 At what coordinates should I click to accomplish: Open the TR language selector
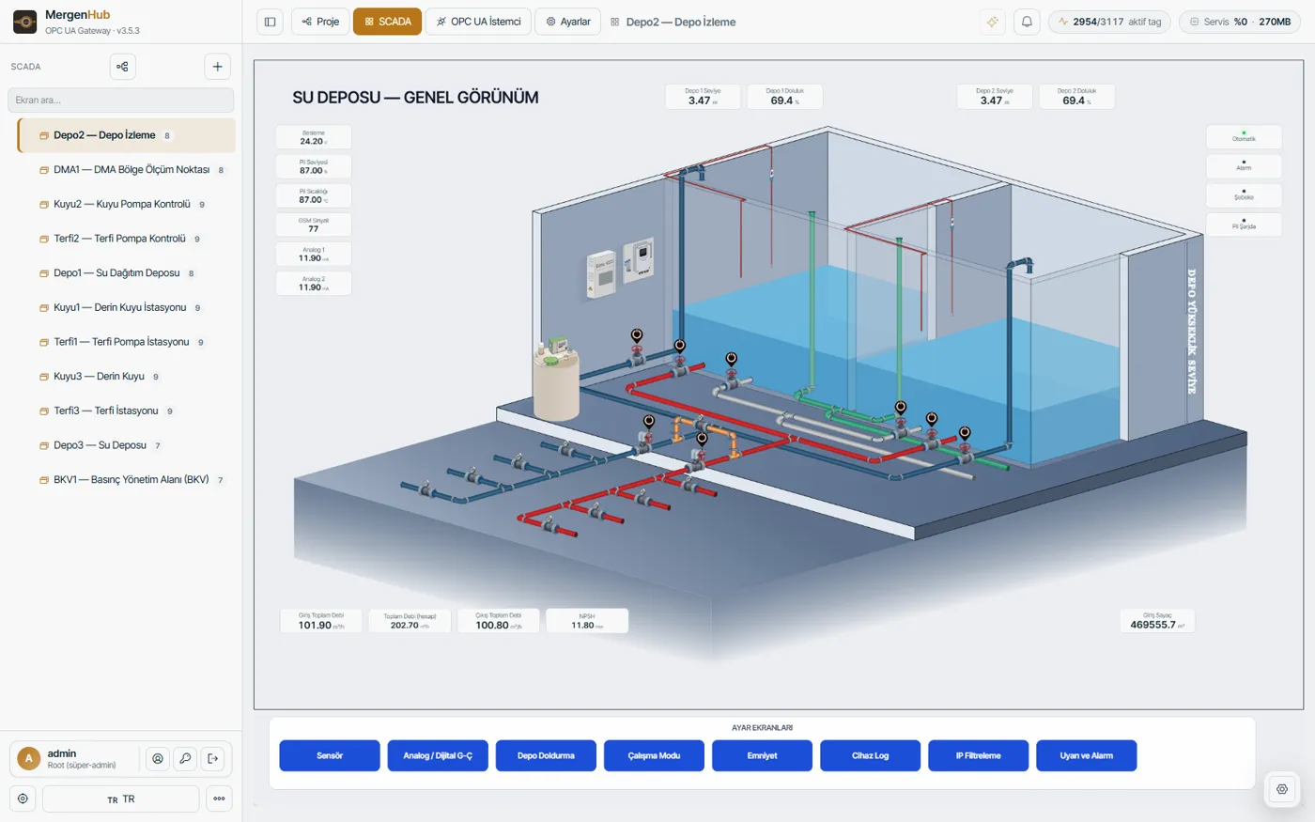click(121, 799)
